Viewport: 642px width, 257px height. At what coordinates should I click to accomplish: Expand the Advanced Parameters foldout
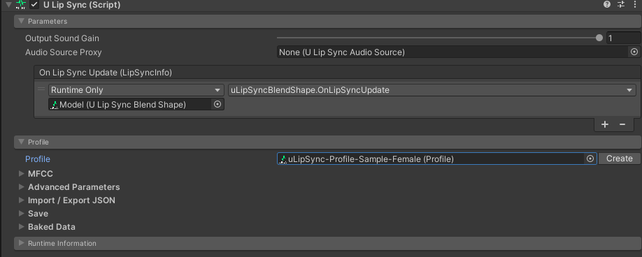tap(22, 187)
